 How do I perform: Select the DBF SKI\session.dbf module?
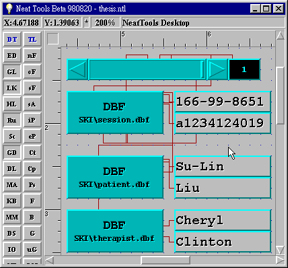pyautogui.click(x=115, y=112)
